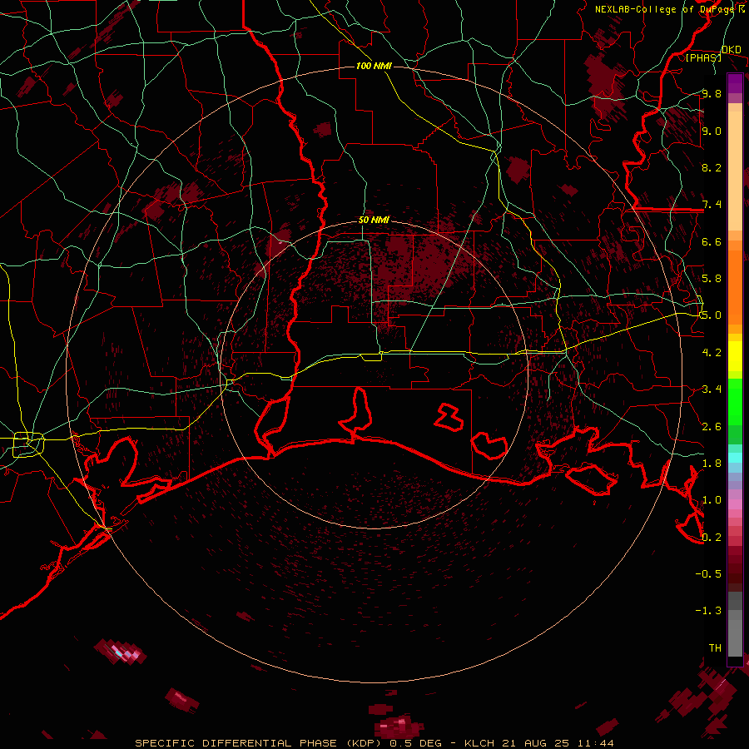Image resolution: width=749 pixels, height=749 pixels.
Task: Click the 3.4 value on color scale
Action: coord(712,389)
